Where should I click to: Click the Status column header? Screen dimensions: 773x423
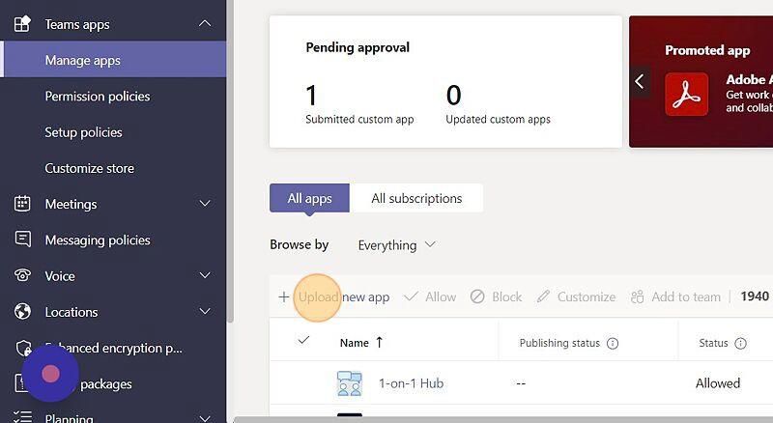(x=713, y=343)
